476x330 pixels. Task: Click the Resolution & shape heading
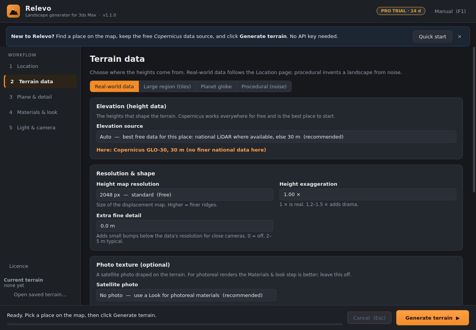(x=126, y=173)
